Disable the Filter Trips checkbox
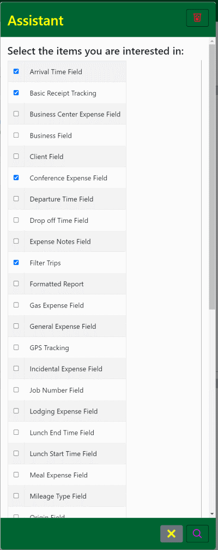Screen dimensions: 218x550 click(x=16, y=262)
